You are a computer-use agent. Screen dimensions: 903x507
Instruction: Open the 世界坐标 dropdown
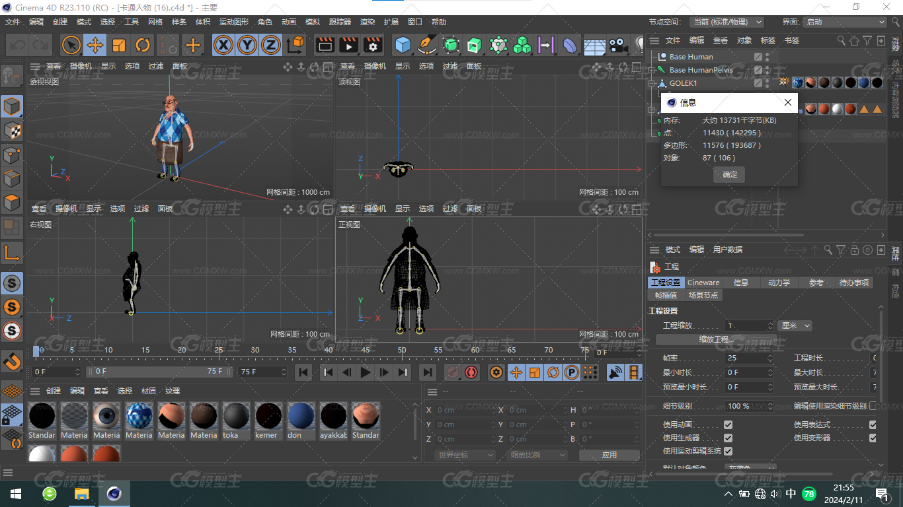[465, 455]
